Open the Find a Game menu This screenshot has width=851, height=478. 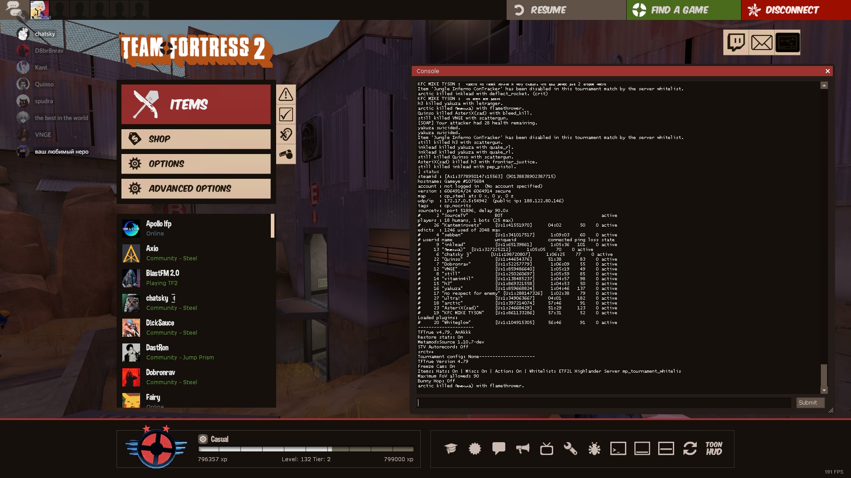pyautogui.click(x=683, y=10)
